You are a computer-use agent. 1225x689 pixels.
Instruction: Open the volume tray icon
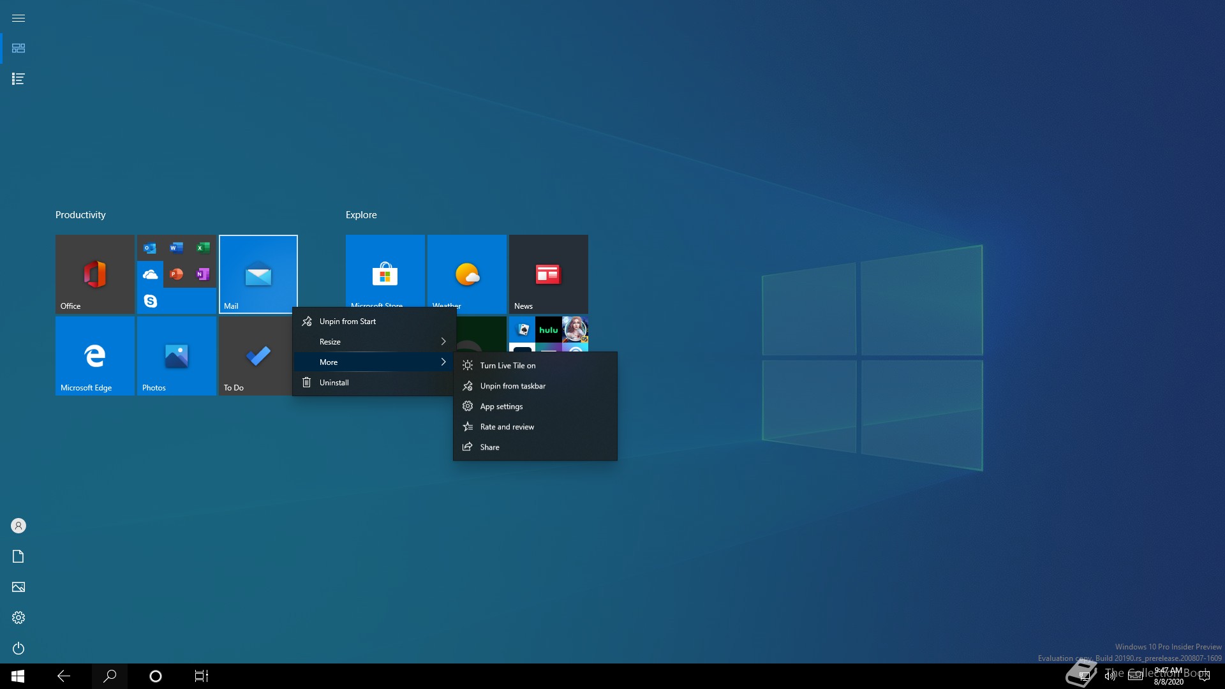[x=1110, y=676]
